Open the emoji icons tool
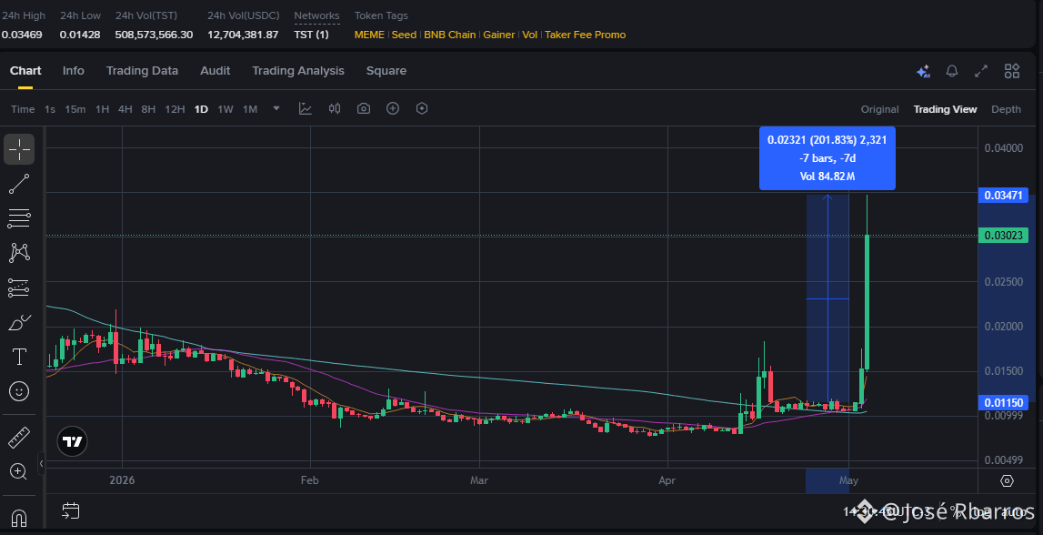 click(x=19, y=391)
